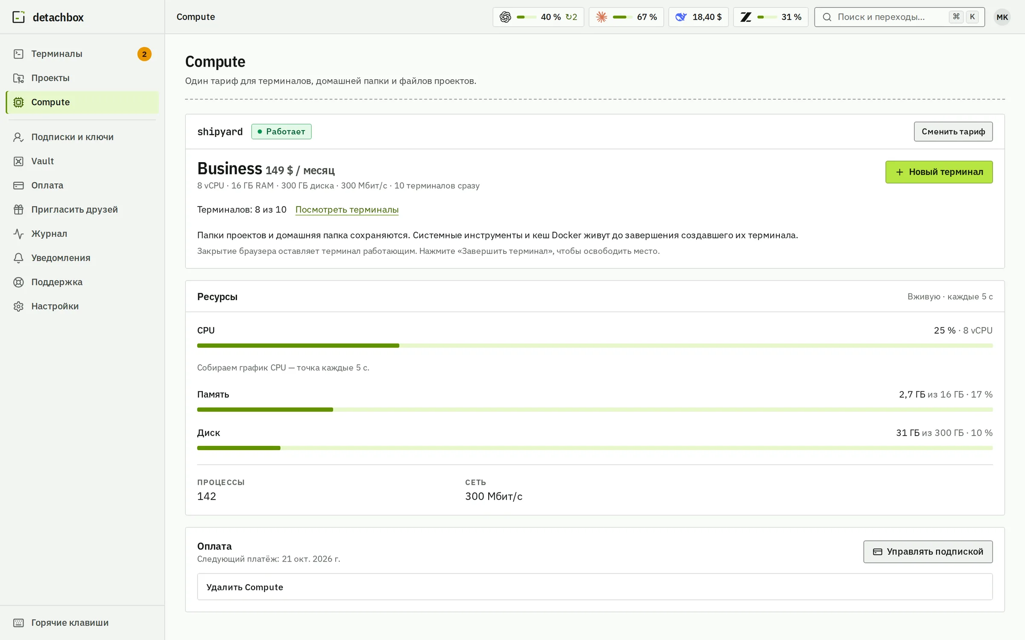Click the Claude usage indicator at 67 %
Screen dimensions: 1025x640
[626, 17]
